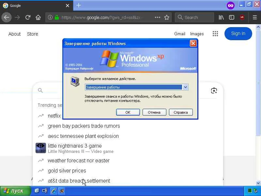Select aesc tennessee plant explosion suggestion

click(x=83, y=136)
